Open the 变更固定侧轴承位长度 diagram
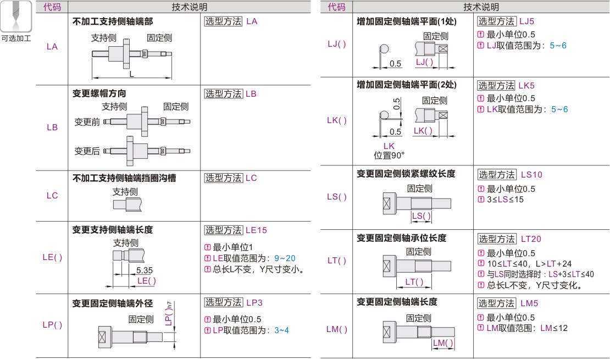Viewport: 610px width, 359px height. (417, 271)
